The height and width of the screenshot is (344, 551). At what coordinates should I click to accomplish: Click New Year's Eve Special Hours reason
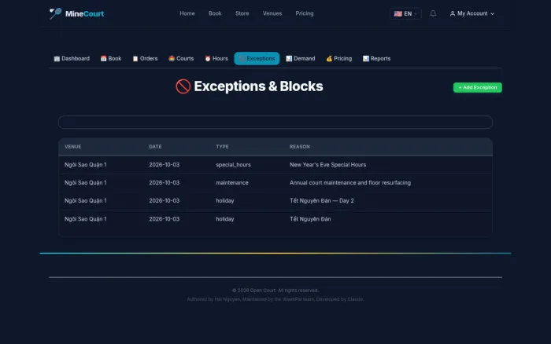pyautogui.click(x=328, y=165)
